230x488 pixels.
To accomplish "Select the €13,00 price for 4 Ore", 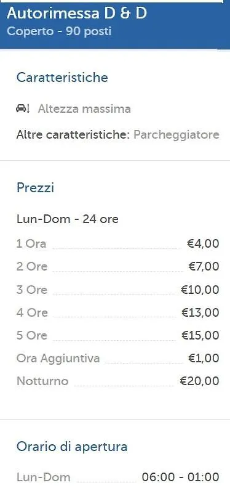I will coord(200,312).
